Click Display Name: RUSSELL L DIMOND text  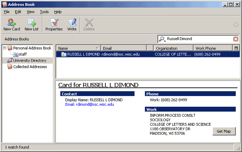click(x=94, y=100)
